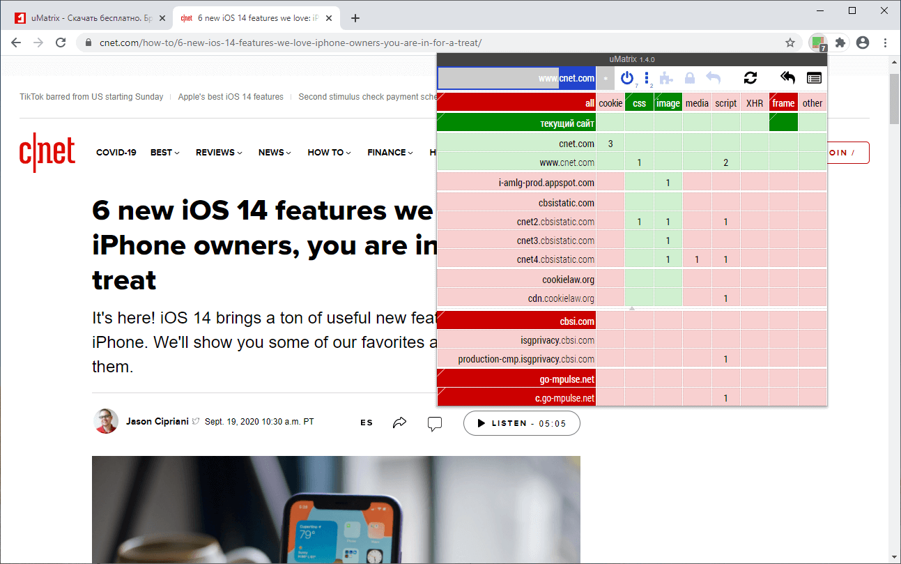This screenshot has height=564, width=901.
Task: Expand the BEST navigation menu
Action: coord(165,153)
